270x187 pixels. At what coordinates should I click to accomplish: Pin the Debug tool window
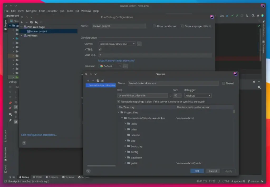(x=10, y=120)
